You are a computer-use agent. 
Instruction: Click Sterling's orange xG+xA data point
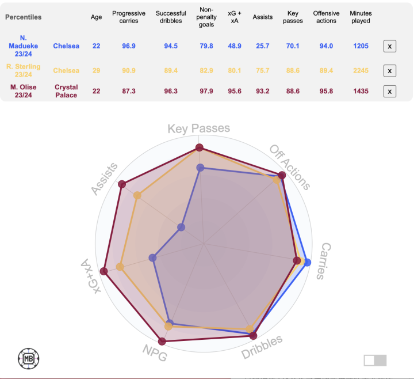click(x=120, y=267)
